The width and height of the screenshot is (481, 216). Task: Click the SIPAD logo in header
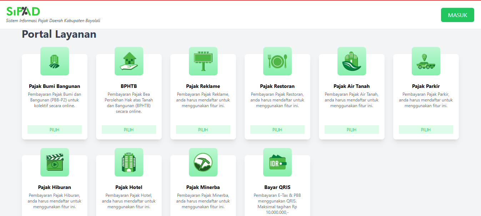[x=23, y=11]
